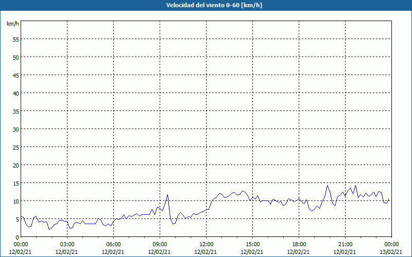The width and height of the screenshot is (412, 257).
Task: Click the 03:00 time label
Action: coord(67,245)
